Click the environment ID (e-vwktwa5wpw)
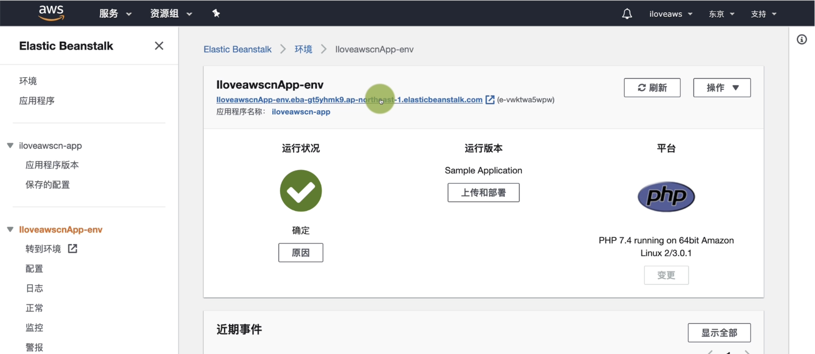Viewport: 815px width, 354px height. [x=526, y=100]
